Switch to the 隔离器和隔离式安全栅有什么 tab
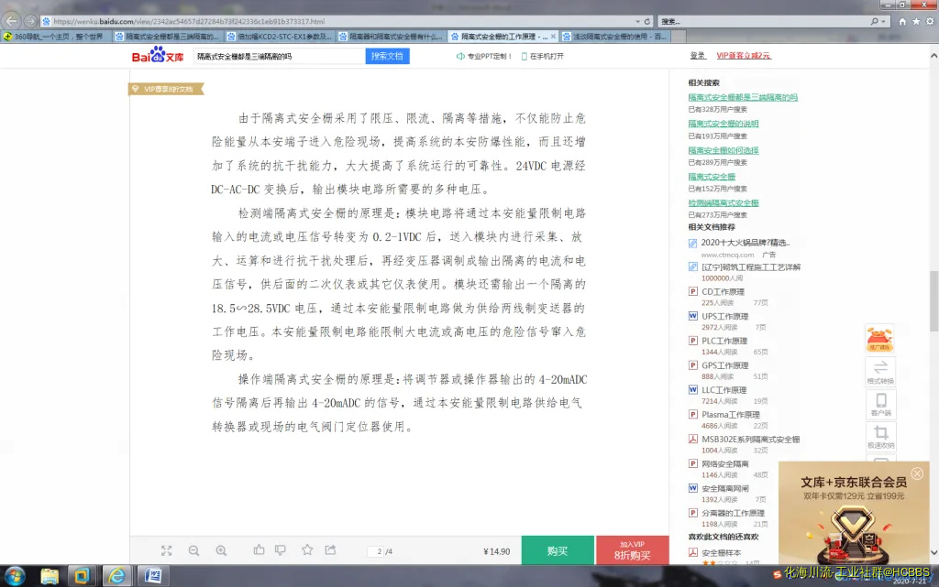939x587 pixels. point(391,37)
